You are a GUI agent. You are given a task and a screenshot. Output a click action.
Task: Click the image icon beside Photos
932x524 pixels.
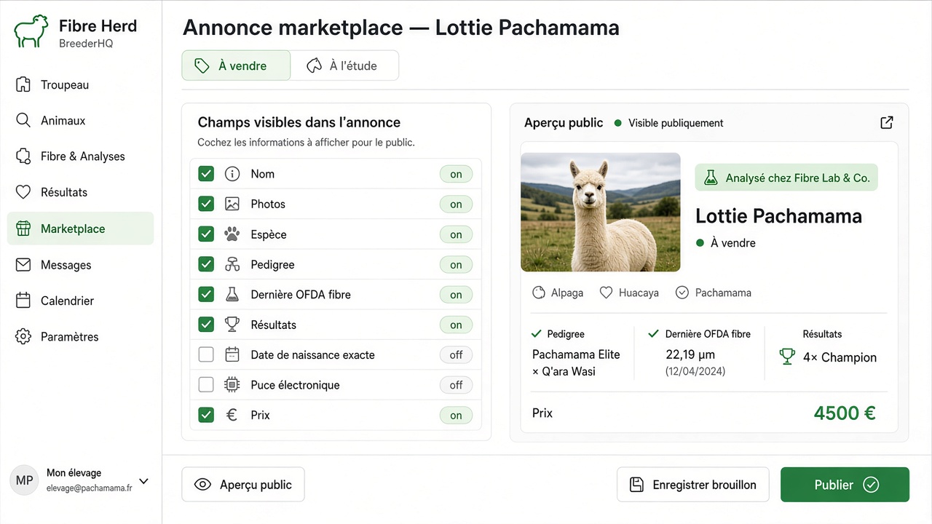tap(232, 204)
